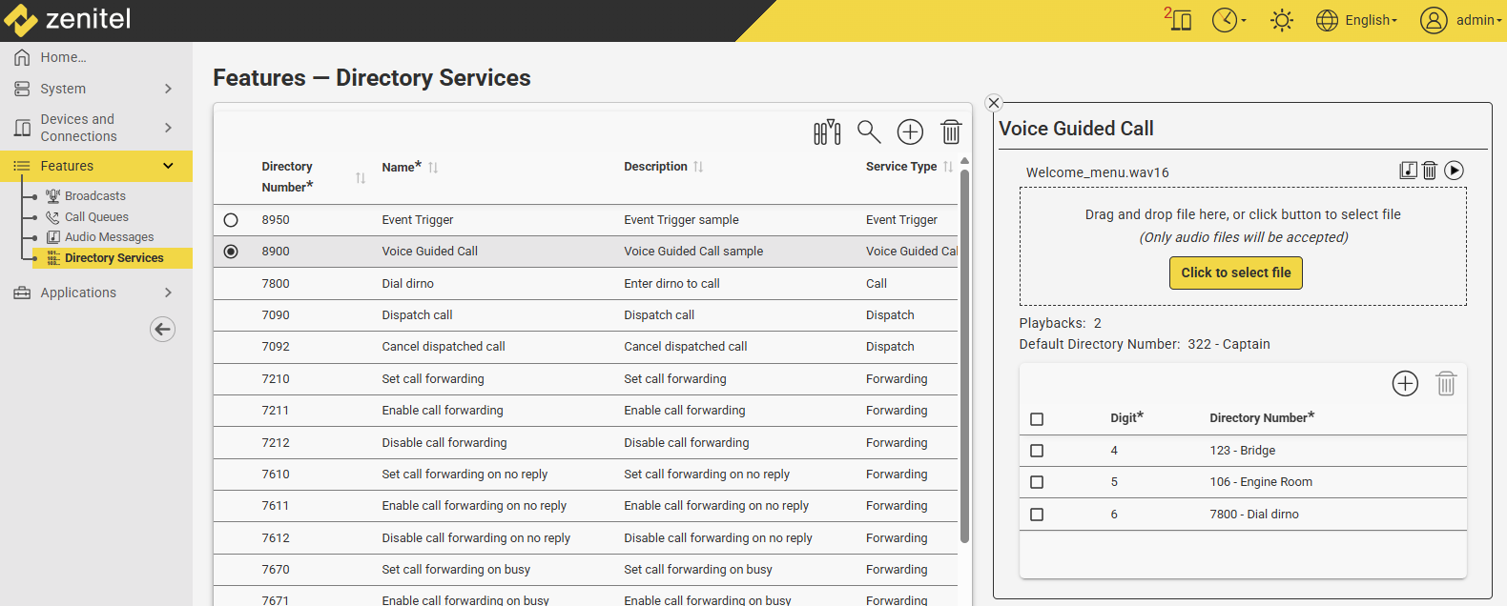Toggle the light/dark theme sun icon
This screenshot has height=606, width=1507.
click(1281, 20)
